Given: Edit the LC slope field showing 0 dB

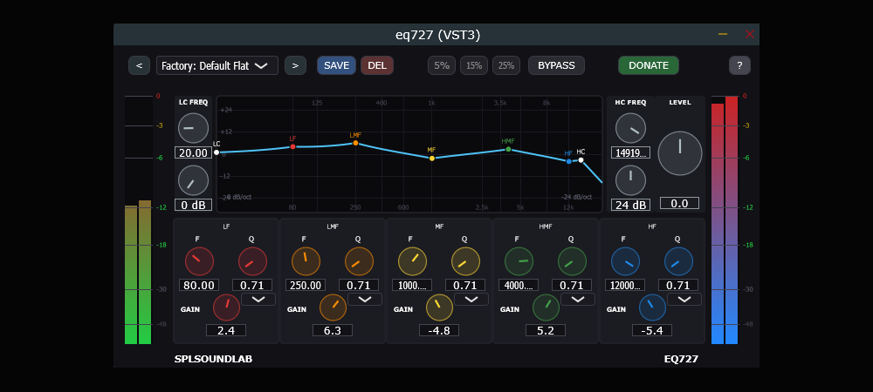Looking at the screenshot, I should [x=193, y=205].
